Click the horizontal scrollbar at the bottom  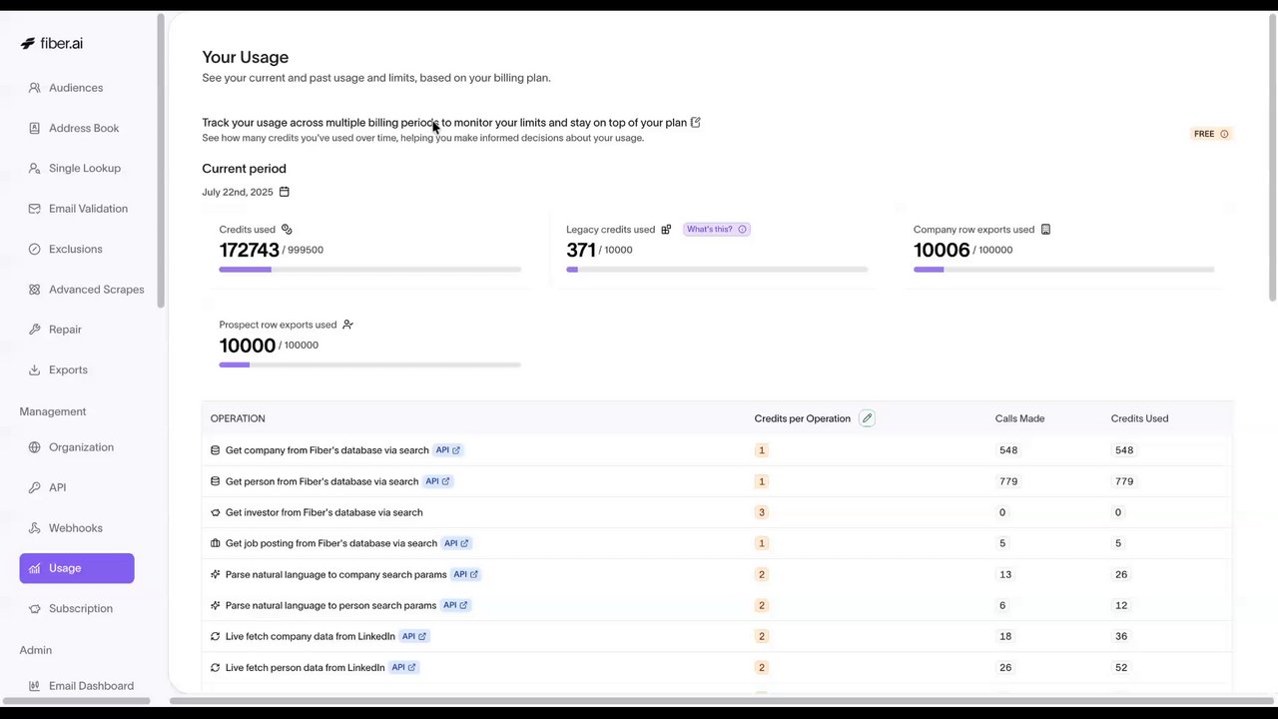click(699, 701)
